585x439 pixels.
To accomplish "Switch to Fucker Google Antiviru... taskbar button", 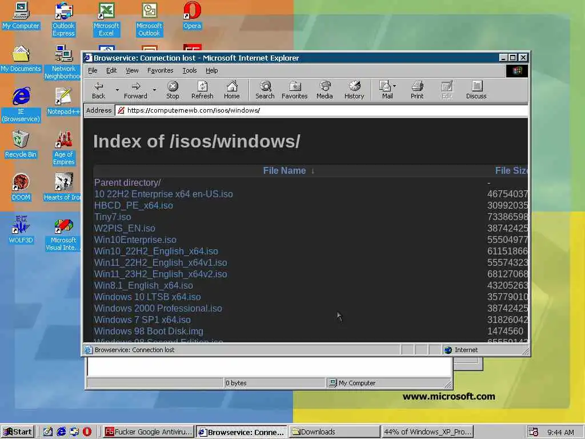I will 149,432.
